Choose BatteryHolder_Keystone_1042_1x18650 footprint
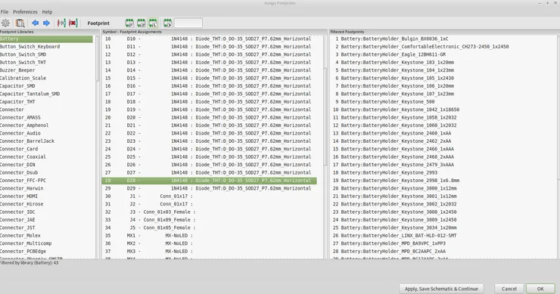 point(443,110)
